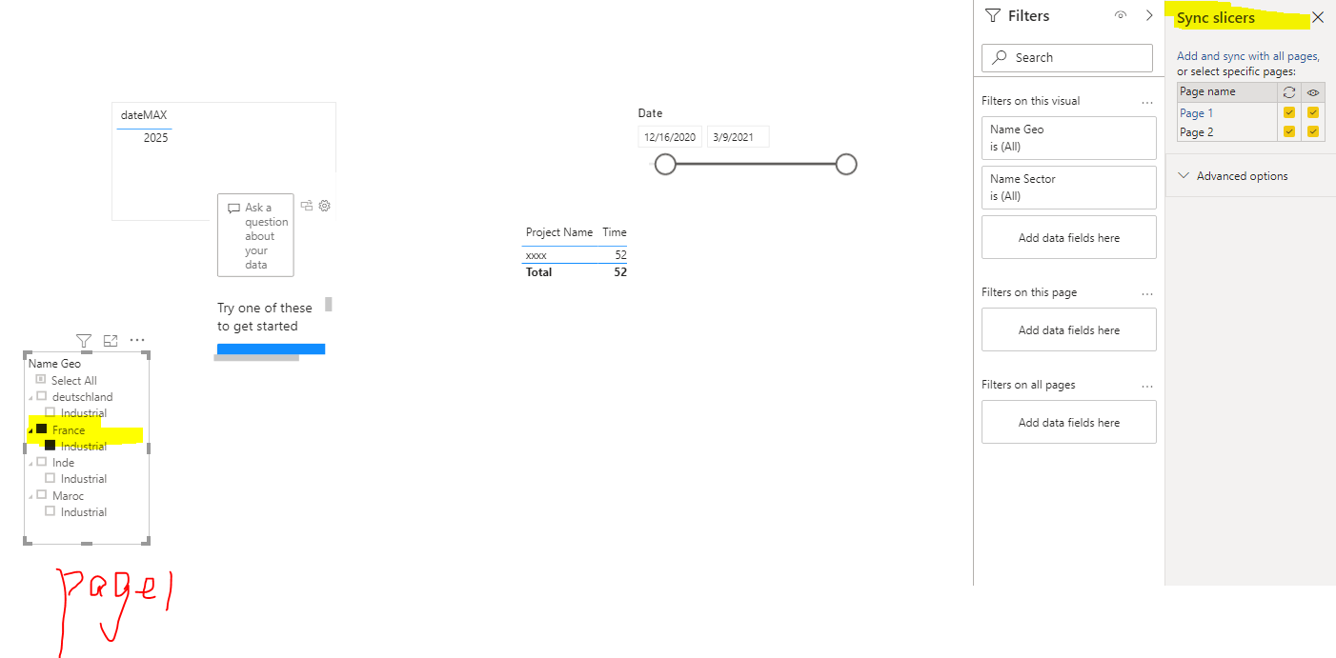Click the dateMAX card header
The width and height of the screenshot is (1336, 658).
pos(144,115)
